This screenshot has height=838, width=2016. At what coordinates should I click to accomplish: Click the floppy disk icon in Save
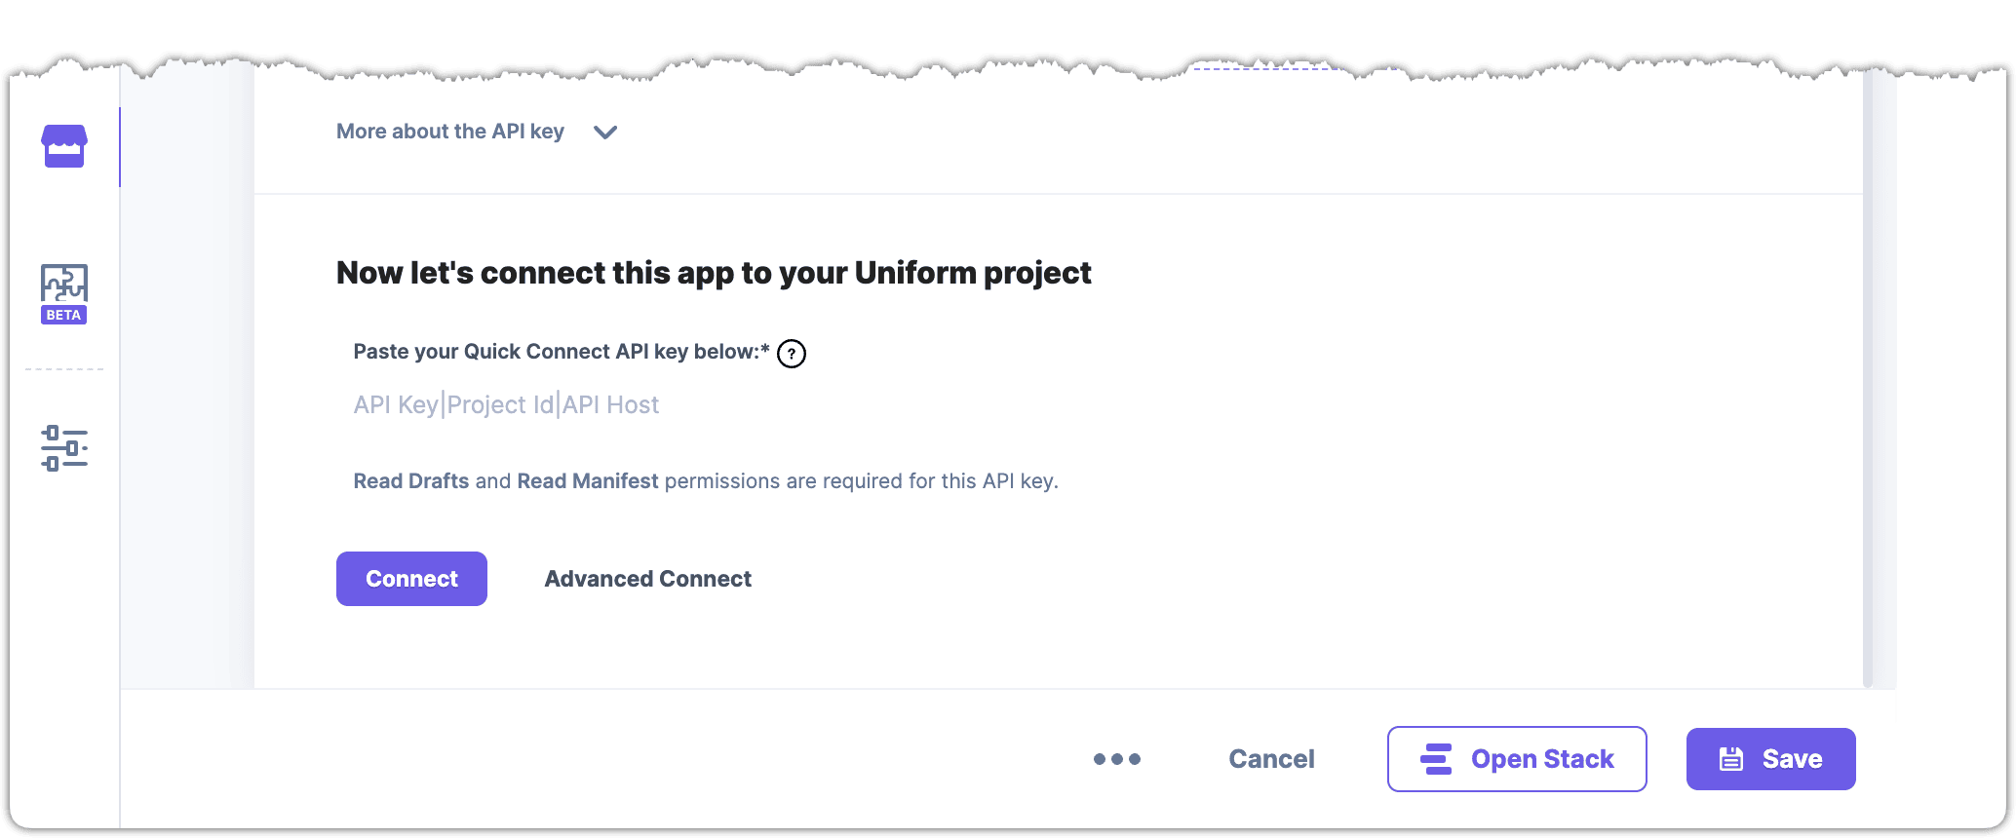click(1731, 759)
